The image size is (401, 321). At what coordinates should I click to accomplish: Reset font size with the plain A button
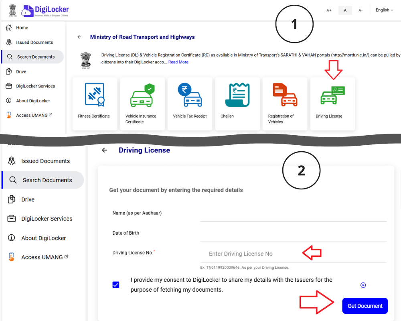tap(345, 10)
